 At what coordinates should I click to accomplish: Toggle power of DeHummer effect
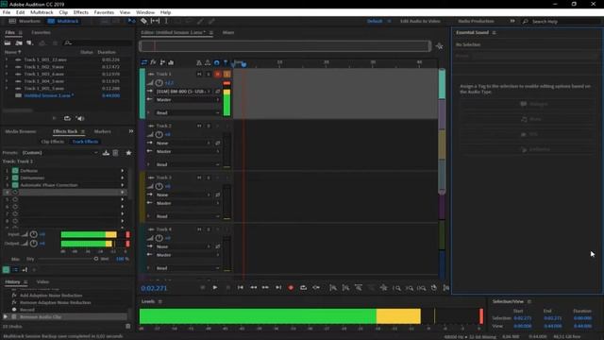(x=15, y=178)
